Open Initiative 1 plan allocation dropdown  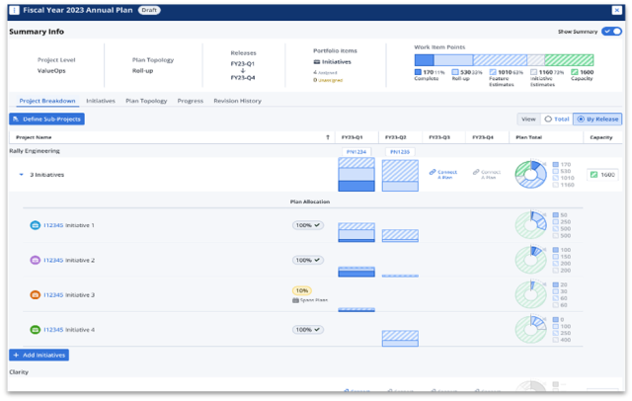308,225
